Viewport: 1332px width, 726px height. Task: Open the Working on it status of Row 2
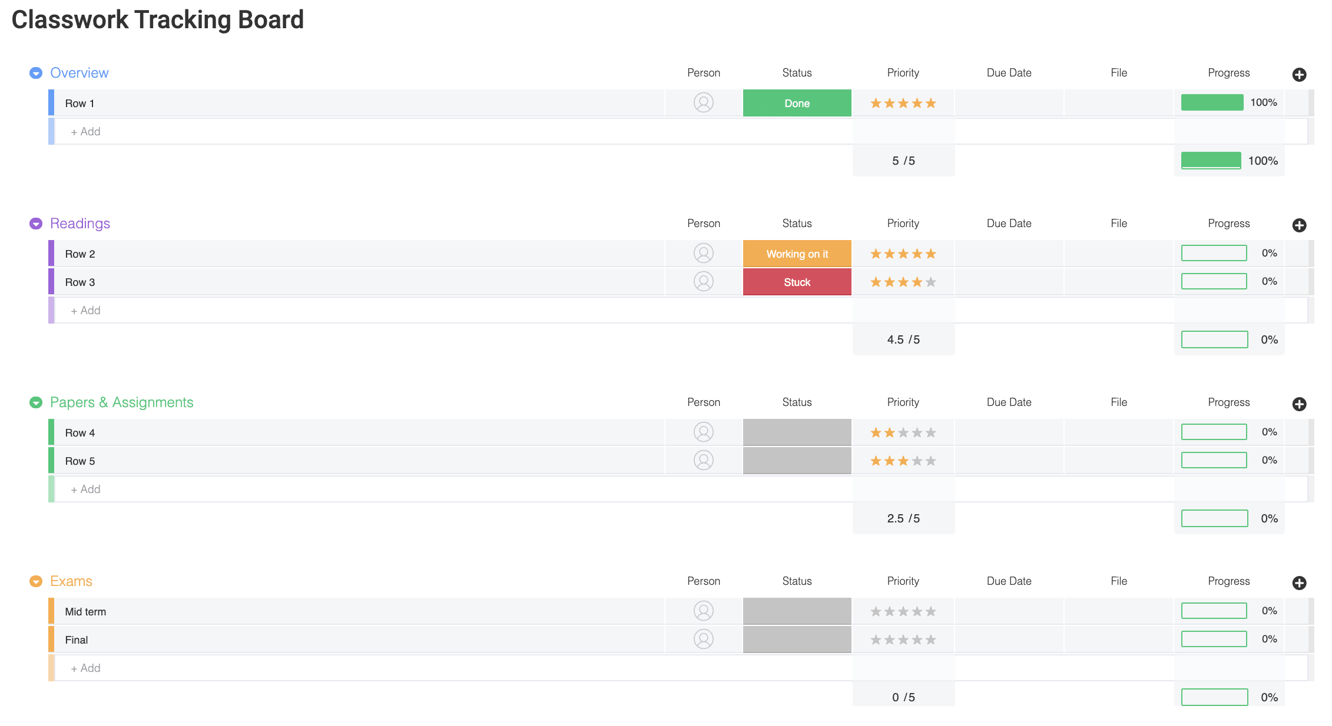point(797,254)
